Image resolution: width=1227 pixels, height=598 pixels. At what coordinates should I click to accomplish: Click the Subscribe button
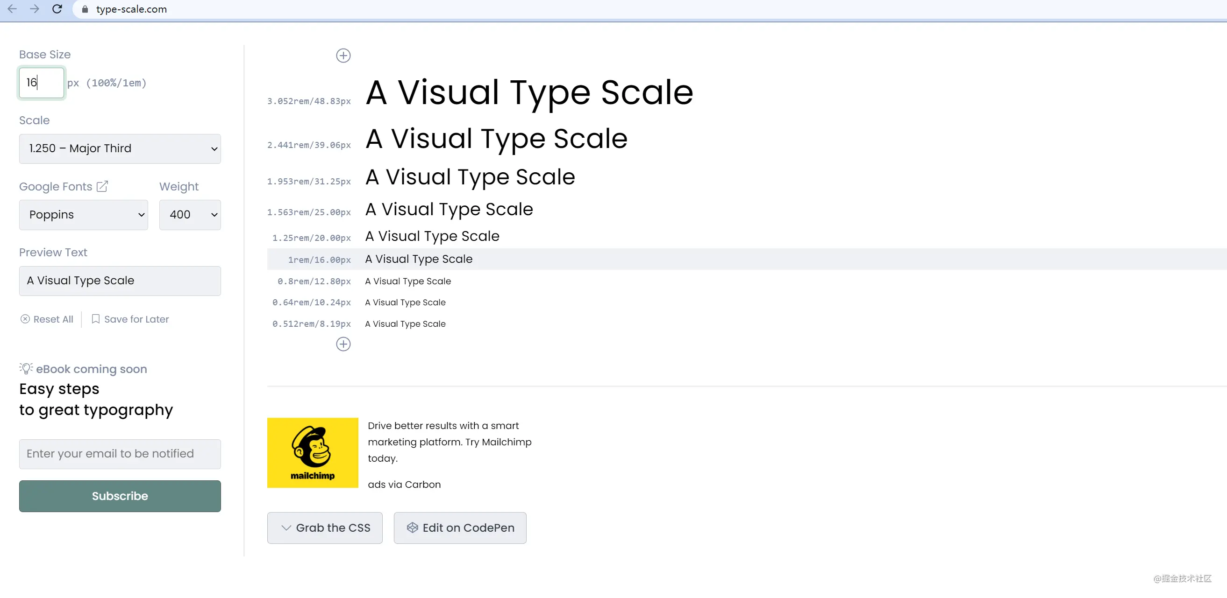(120, 496)
